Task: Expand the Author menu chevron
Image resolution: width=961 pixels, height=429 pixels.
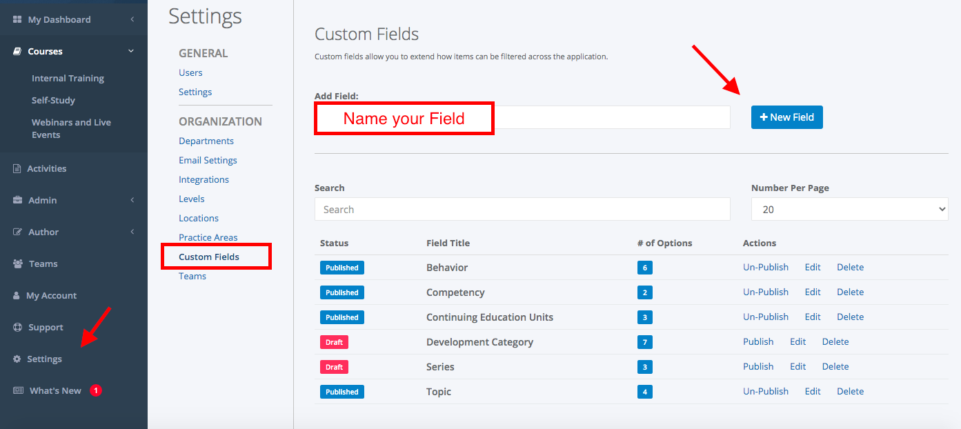Action: pos(132,232)
